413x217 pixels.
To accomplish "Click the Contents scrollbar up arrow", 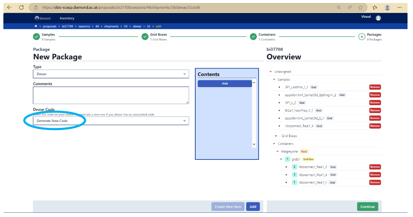I will [x=254, y=82].
